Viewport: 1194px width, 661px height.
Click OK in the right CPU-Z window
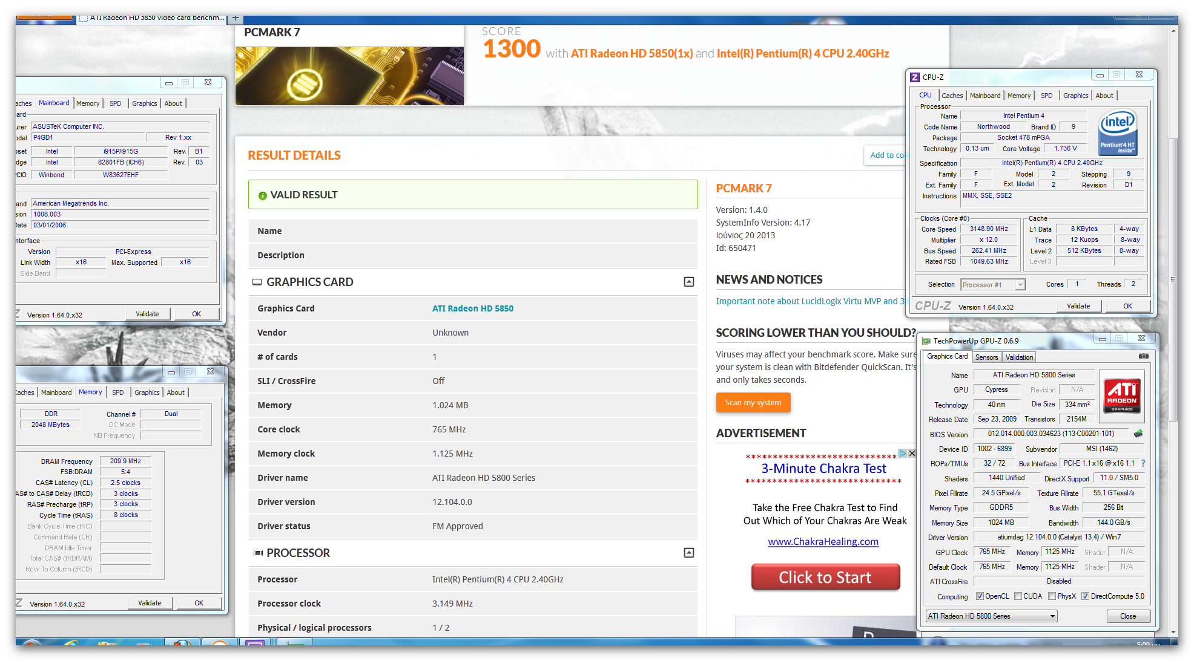(x=1127, y=306)
